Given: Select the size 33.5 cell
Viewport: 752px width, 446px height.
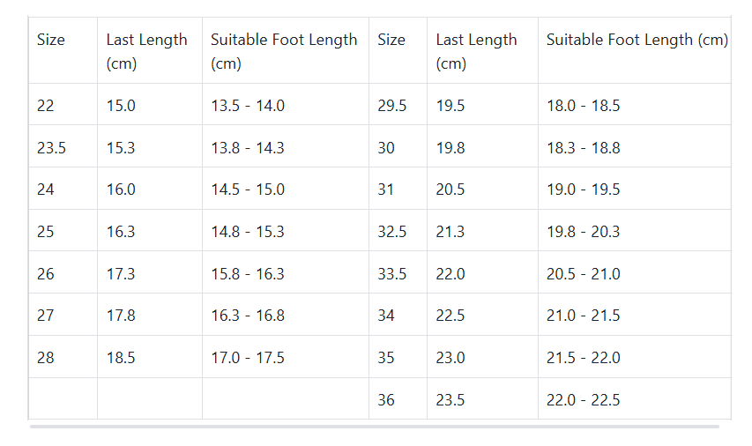Looking at the screenshot, I should point(392,274).
